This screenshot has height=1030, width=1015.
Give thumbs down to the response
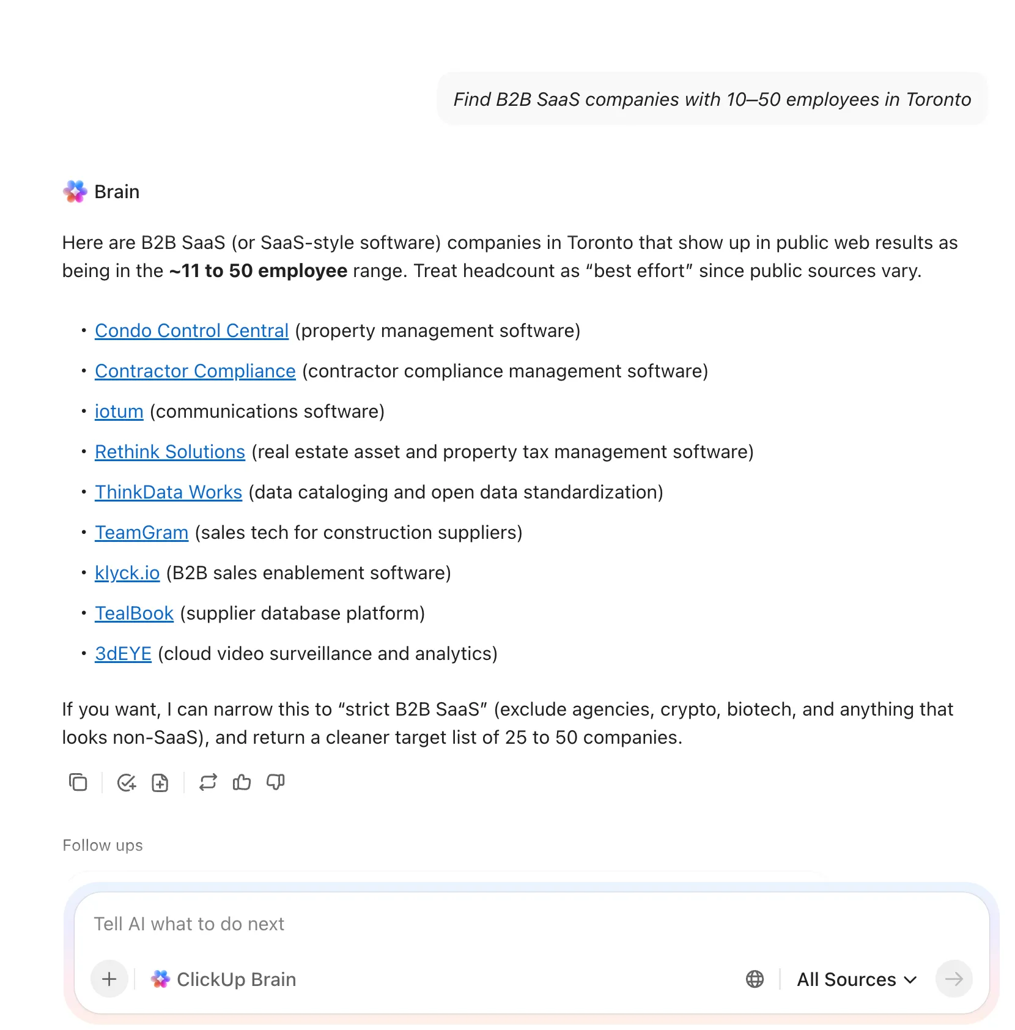pos(275,782)
